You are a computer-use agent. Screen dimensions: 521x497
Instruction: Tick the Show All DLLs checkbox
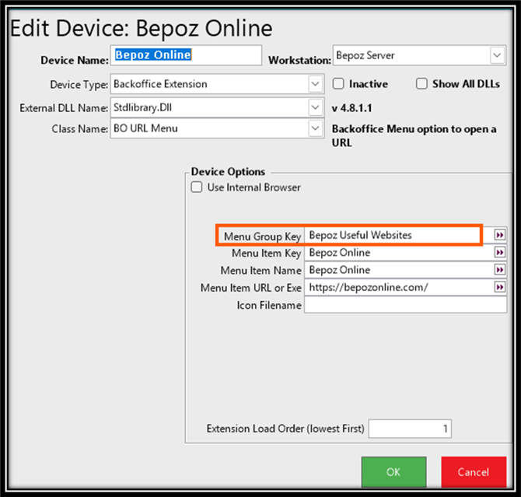click(x=422, y=84)
